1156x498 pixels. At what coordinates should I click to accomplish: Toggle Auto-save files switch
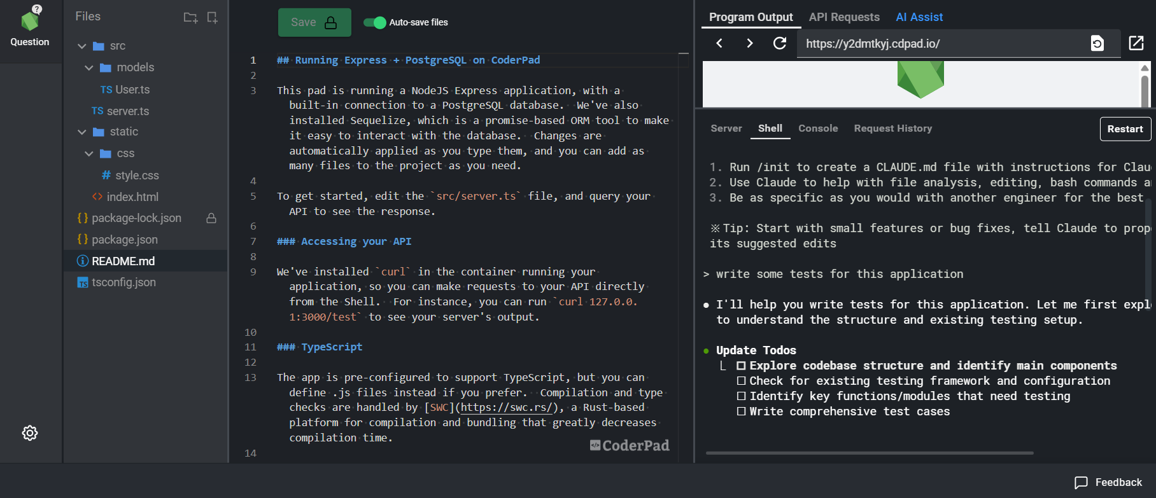click(375, 22)
